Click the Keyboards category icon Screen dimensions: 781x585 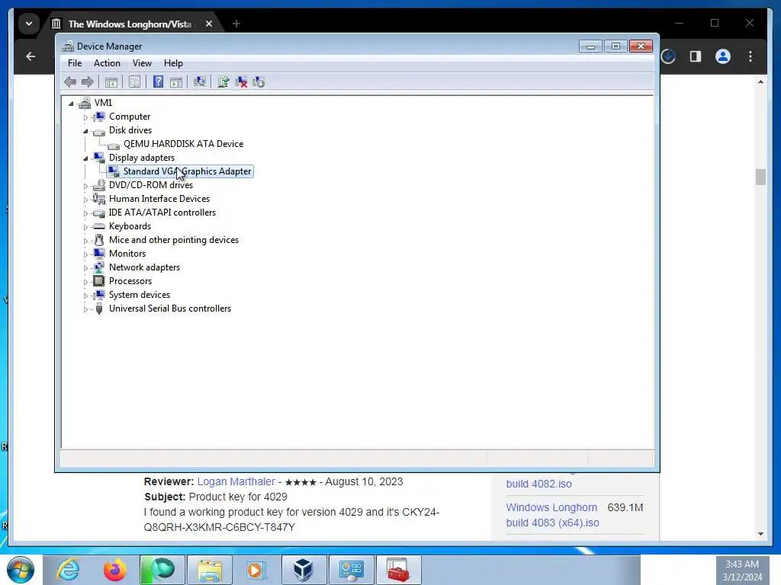coord(99,226)
